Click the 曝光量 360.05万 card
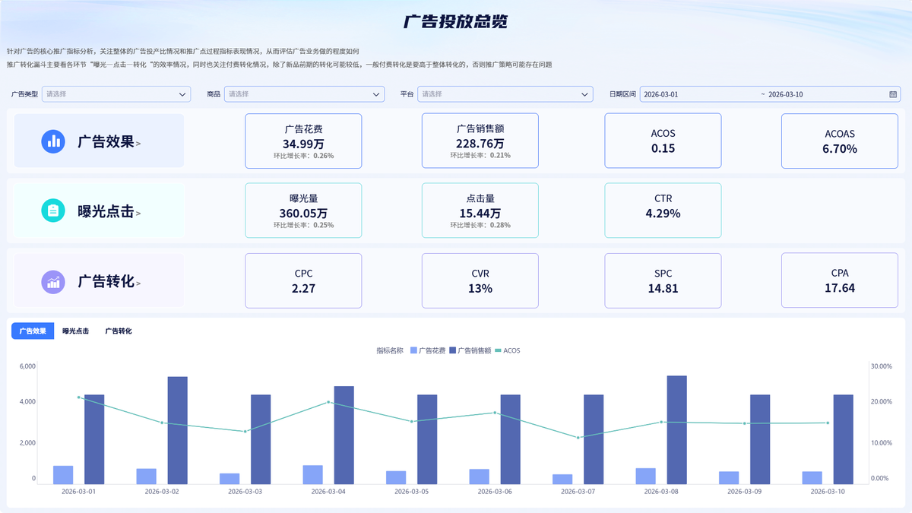Screen dimensions: 912x513 tap(303, 211)
